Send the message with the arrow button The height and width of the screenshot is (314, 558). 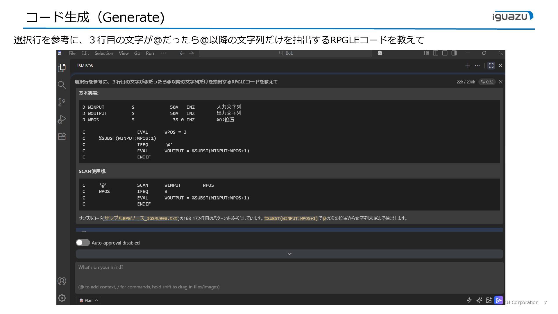tap(498, 300)
